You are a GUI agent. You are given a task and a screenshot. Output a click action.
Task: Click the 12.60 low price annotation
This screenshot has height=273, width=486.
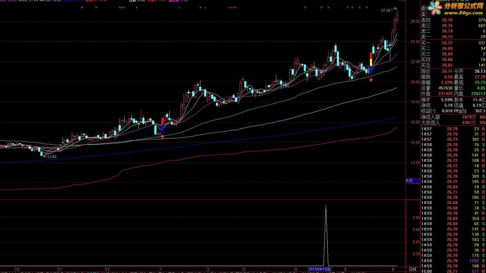(x=52, y=157)
